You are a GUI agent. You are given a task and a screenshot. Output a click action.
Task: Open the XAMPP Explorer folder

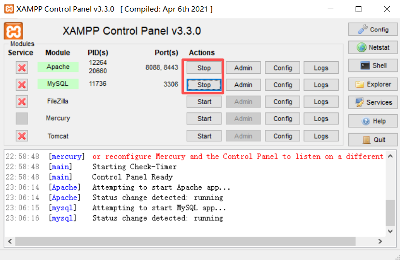click(x=372, y=84)
